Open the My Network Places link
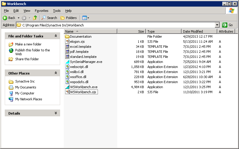 29,99
